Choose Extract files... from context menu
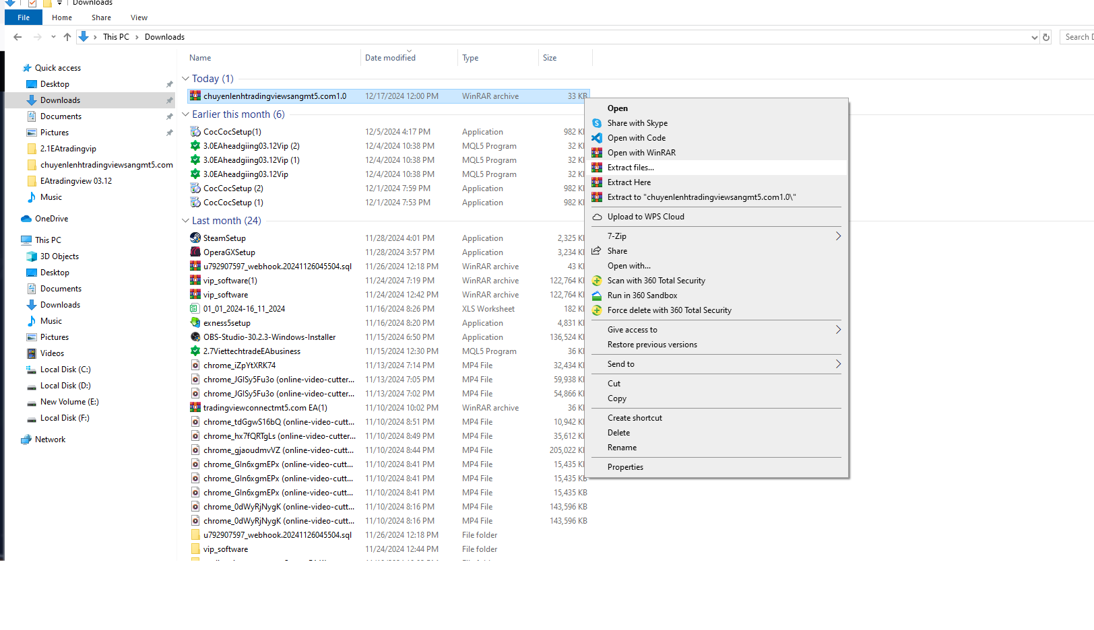The width and height of the screenshot is (1094, 630). pyautogui.click(x=631, y=168)
